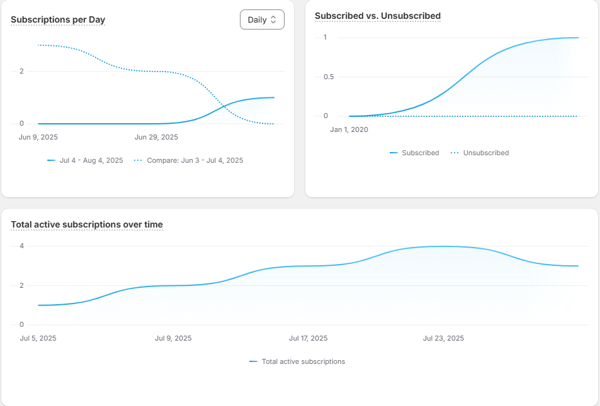Click the "Jul 5, 2025" axis label
This screenshot has height=406, width=600.
[38, 338]
